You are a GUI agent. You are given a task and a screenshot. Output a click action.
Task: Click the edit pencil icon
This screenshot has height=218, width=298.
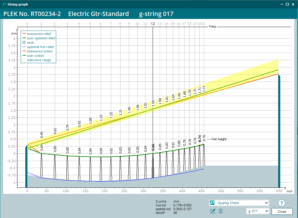coord(213,211)
